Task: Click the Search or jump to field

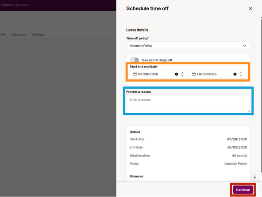Action: [x=15, y=5]
